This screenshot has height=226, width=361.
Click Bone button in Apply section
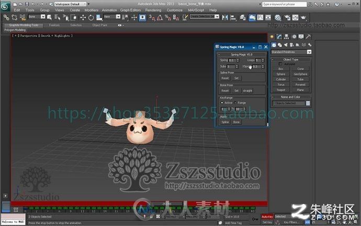236,122
